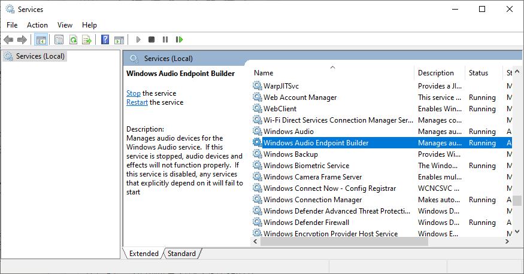Sort by the Name column header
This screenshot has height=274, width=524.
click(332, 73)
